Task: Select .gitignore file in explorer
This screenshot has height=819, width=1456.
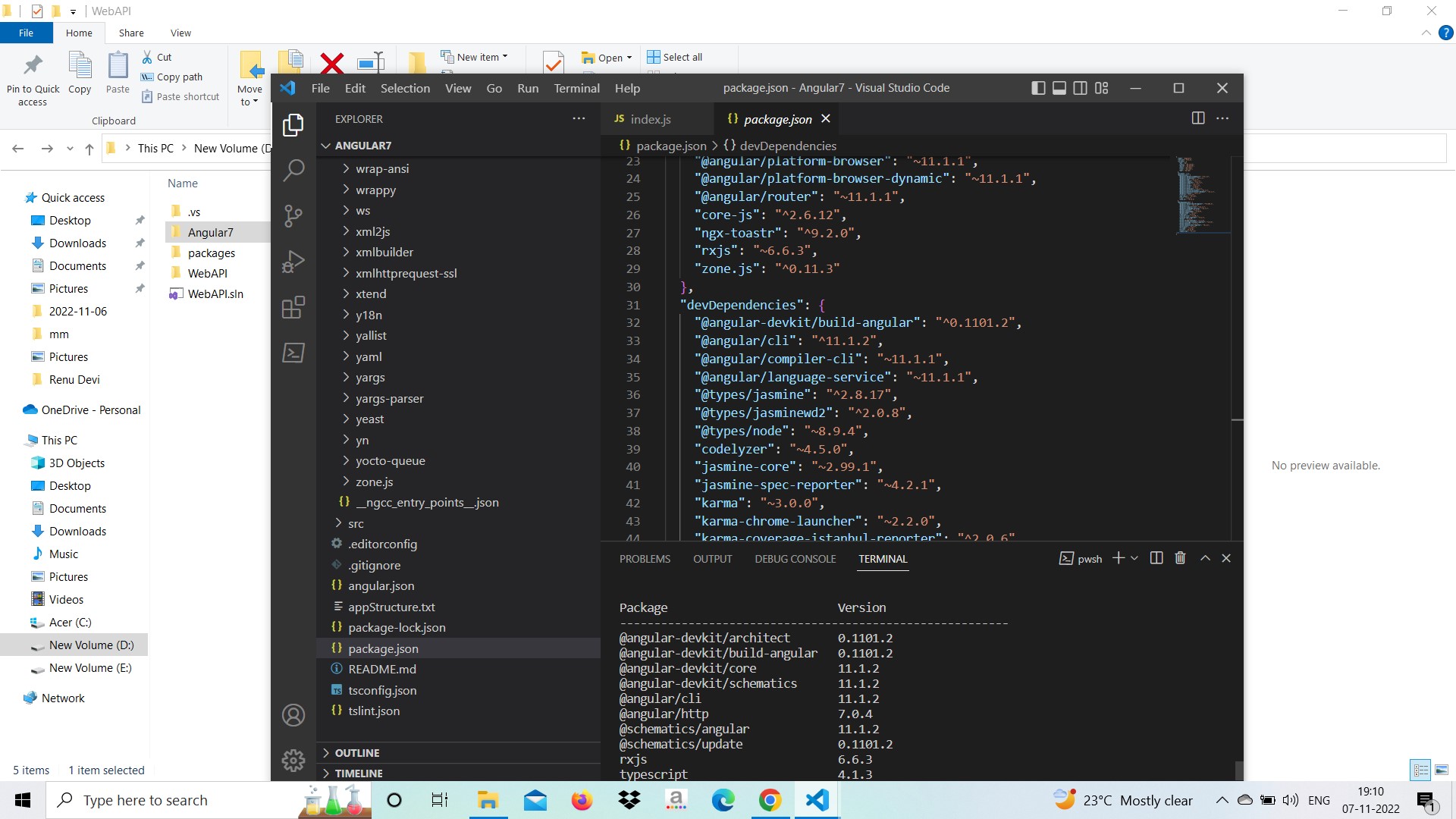Action: click(374, 565)
